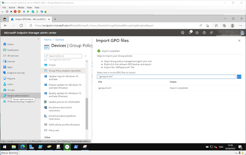This screenshot has width=246, height=155.
Task: Open the Feedback icon in portal header
Action: [211, 33]
